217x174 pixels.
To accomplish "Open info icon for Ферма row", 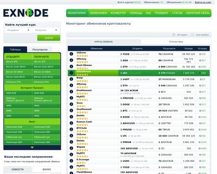I will [71, 148].
